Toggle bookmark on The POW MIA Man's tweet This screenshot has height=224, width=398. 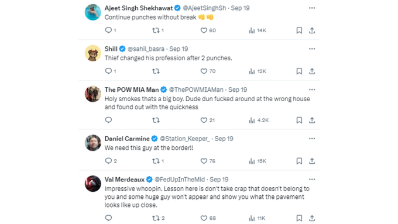coord(299,120)
